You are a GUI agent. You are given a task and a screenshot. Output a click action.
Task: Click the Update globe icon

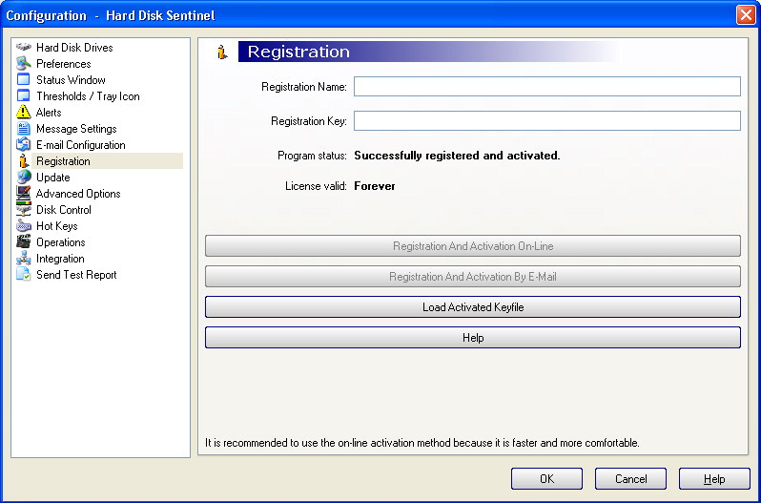[23, 178]
